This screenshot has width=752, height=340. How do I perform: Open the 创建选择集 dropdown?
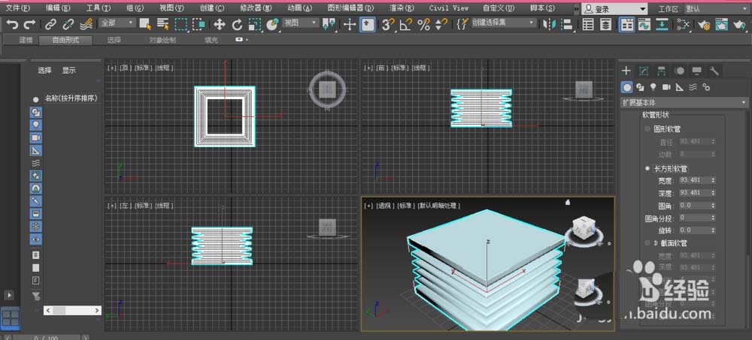point(504,23)
